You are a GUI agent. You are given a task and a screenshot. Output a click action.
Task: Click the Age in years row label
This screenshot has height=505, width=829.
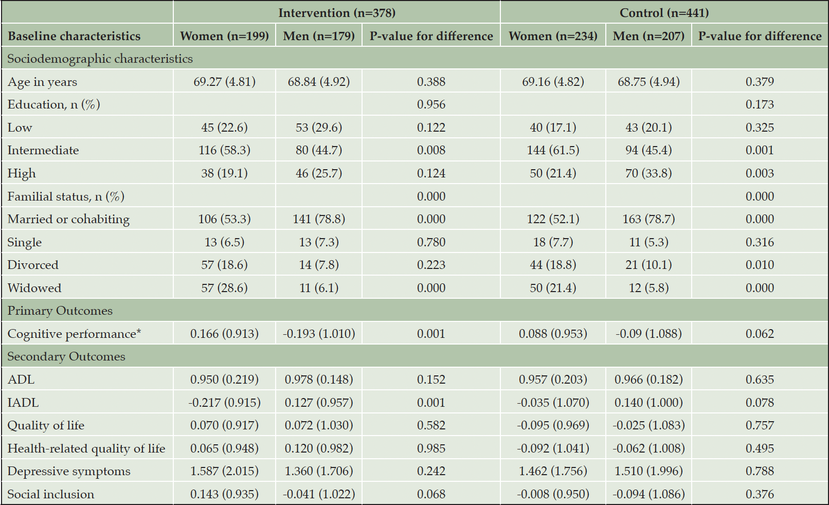(x=42, y=82)
